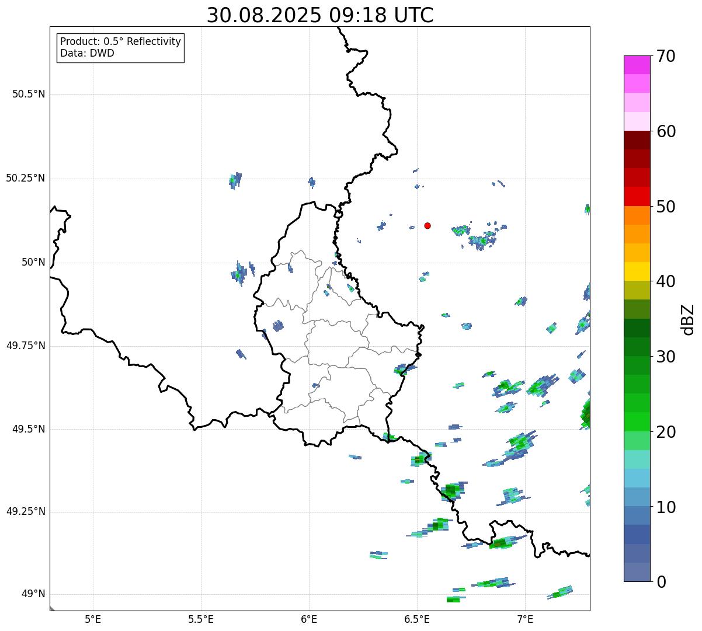The height and width of the screenshot is (631, 702).
Task: Click the plot title showing 30.08.2025 09:18 UTC
Action: click(320, 15)
